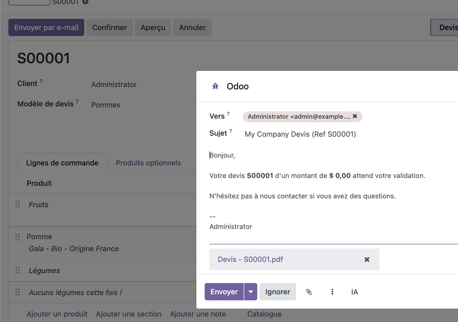Click drag handle of Aucuns légumes note
The height and width of the screenshot is (322, 458).
pyautogui.click(x=18, y=292)
